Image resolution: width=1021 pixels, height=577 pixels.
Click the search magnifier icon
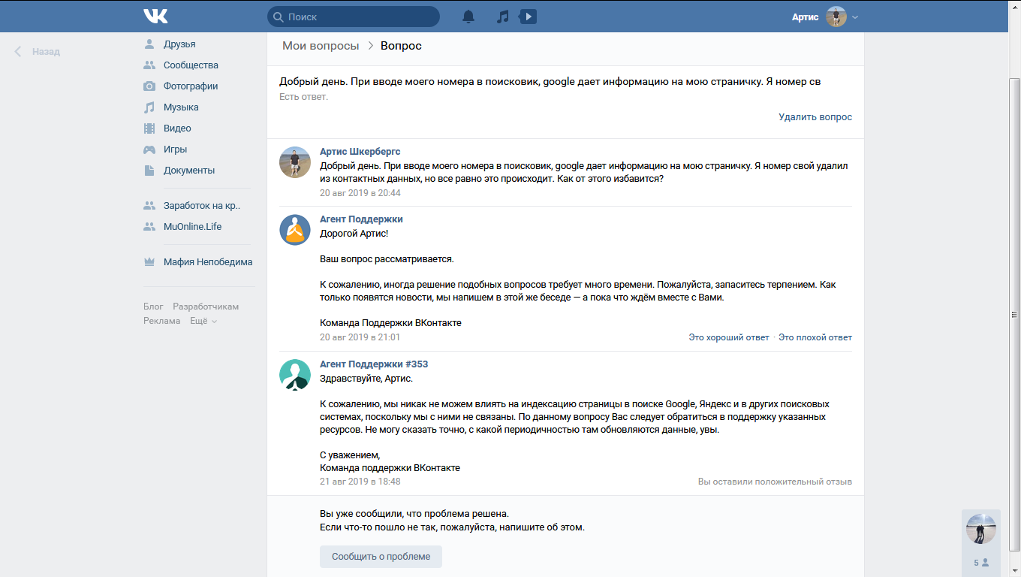[x=278, y=17]
